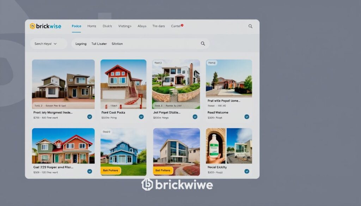Select the Sitction filter in search bar
The height and width of the screenshot is (206, 361).
117,44
